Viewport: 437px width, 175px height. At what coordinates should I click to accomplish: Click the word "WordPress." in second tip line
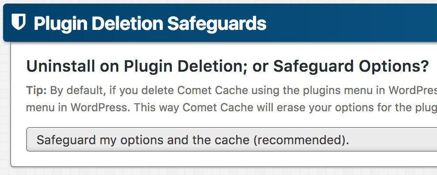click(x=100, y=107)
